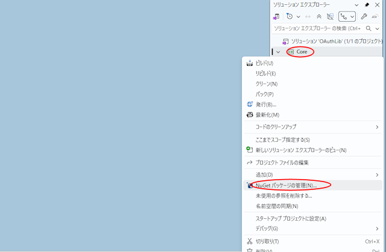Click the Collapse All icon in Solution Explorer

click(x=318, y=16)
